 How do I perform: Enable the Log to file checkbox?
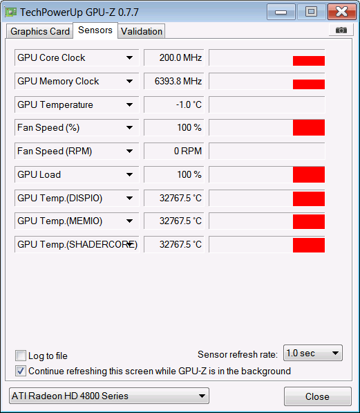click(x=21, y=356)
